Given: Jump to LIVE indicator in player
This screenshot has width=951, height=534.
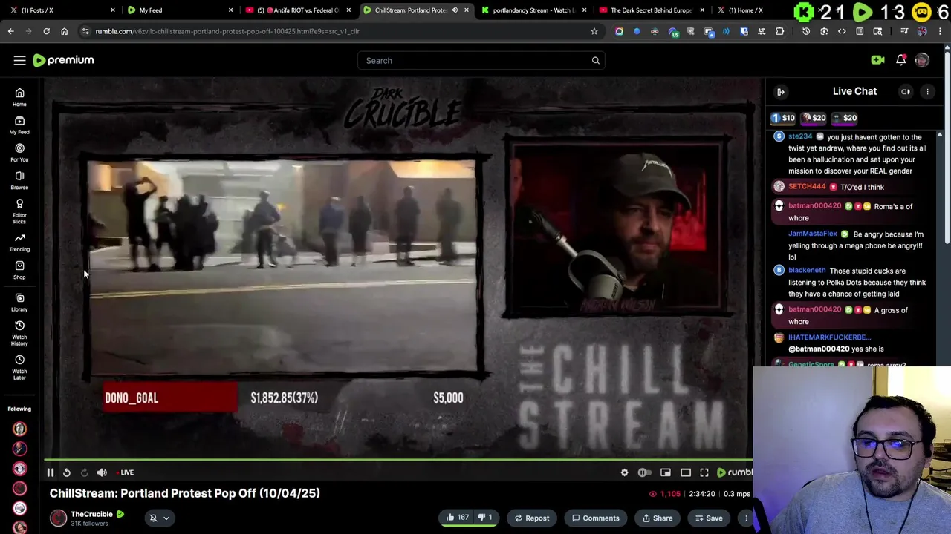Looking at the screenshot, I should click(x=126, y=472).
